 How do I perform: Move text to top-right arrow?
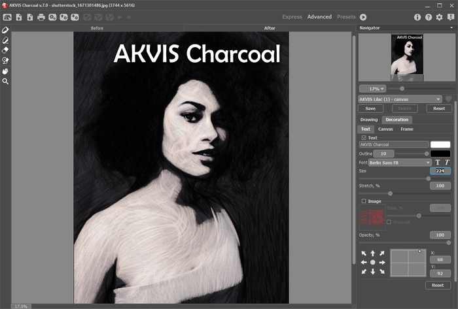pos(382,253)
